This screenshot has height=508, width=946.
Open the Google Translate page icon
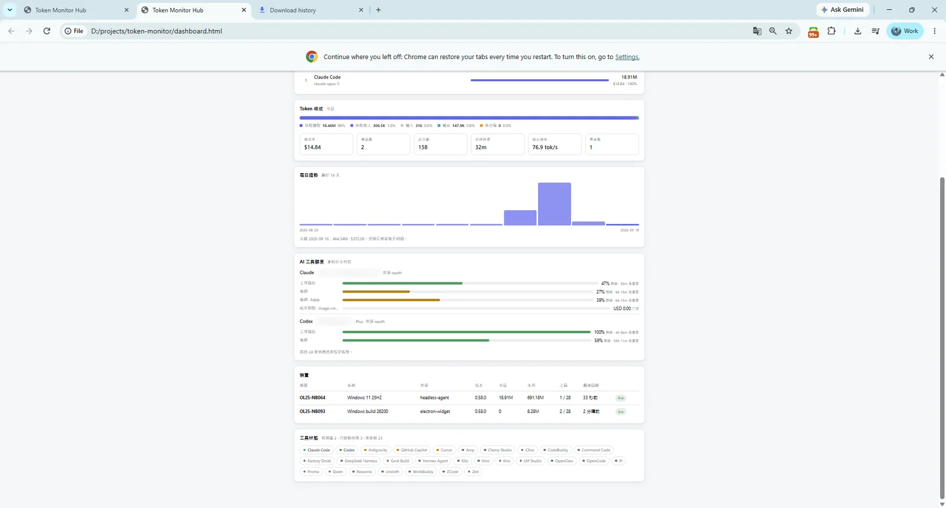click(757, 31)
